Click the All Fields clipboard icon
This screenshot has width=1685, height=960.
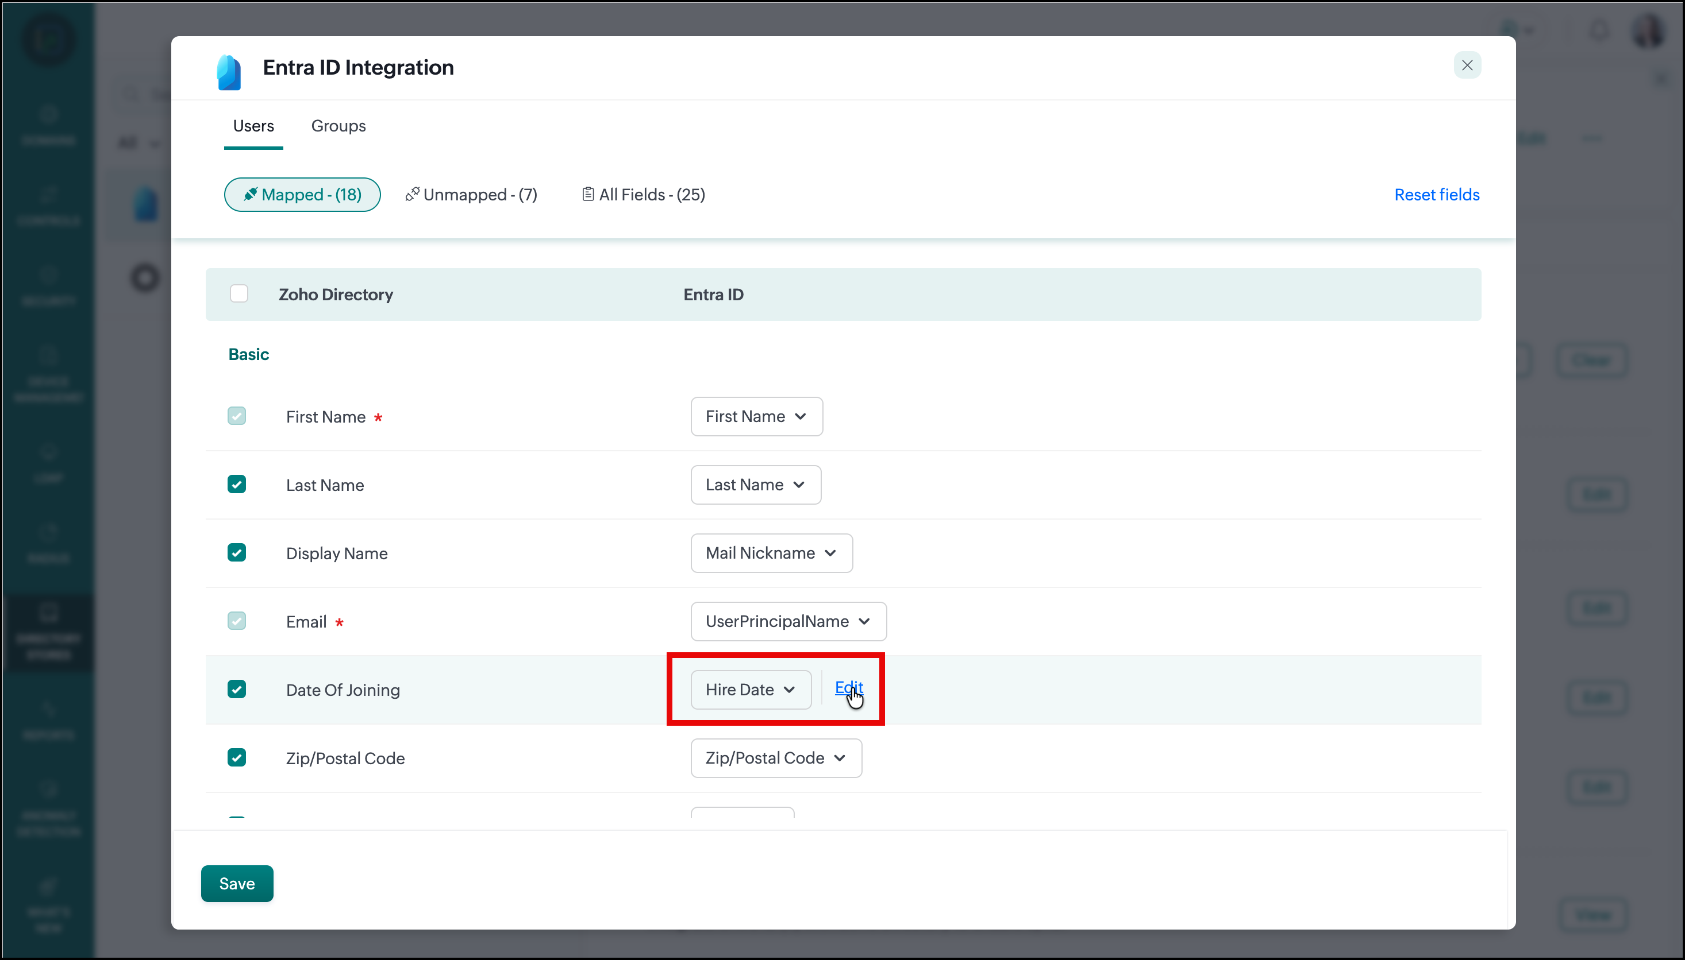pyautogui.click(x=588, y=195)
